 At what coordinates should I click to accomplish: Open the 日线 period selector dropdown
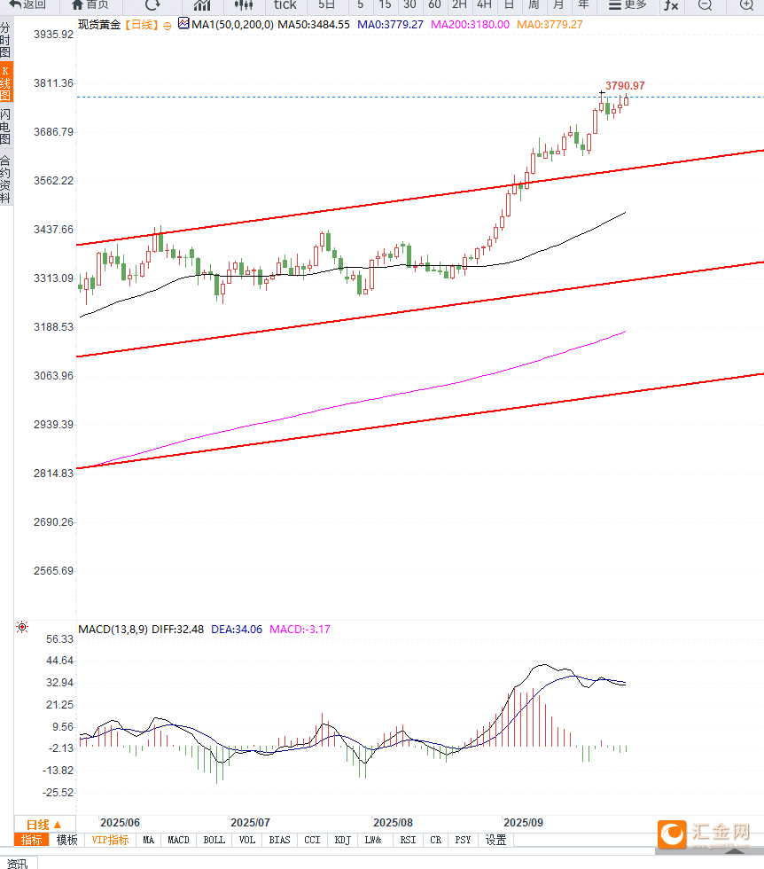44,824
